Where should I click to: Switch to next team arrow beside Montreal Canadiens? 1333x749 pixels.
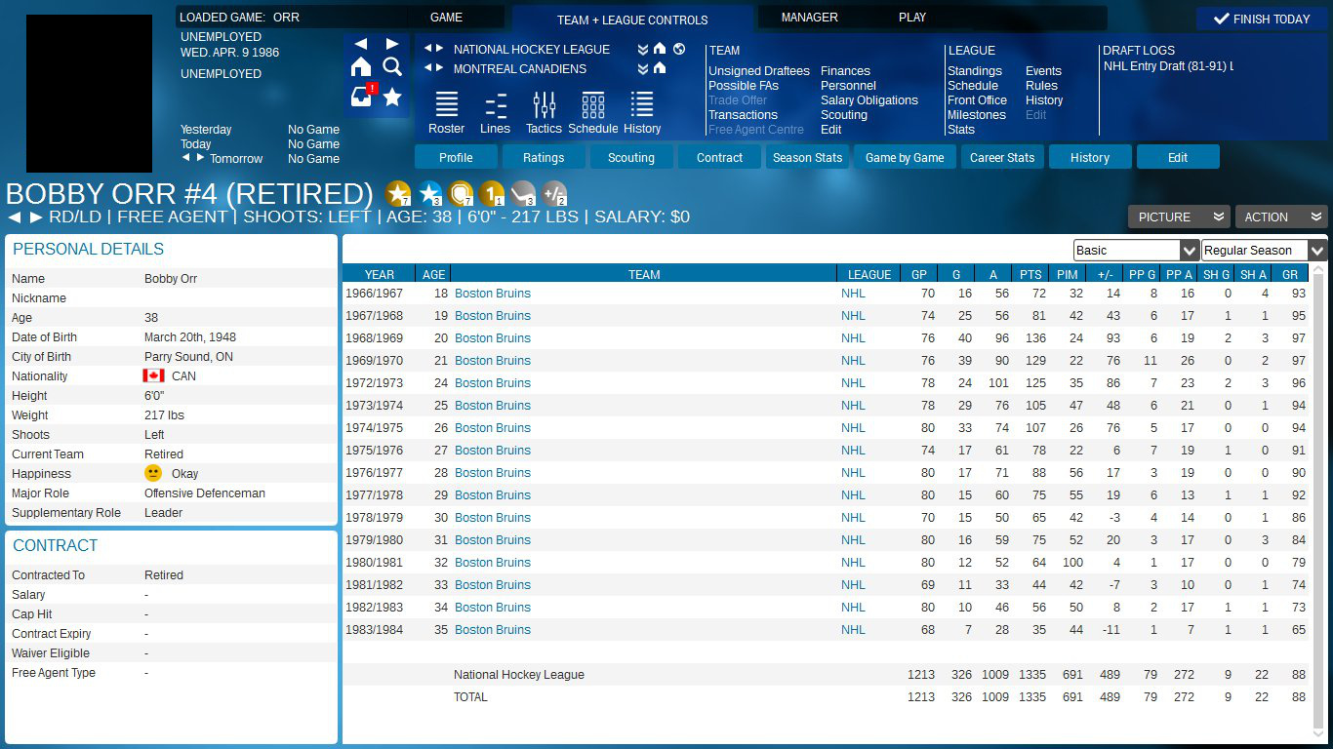[x=440, y=68]
